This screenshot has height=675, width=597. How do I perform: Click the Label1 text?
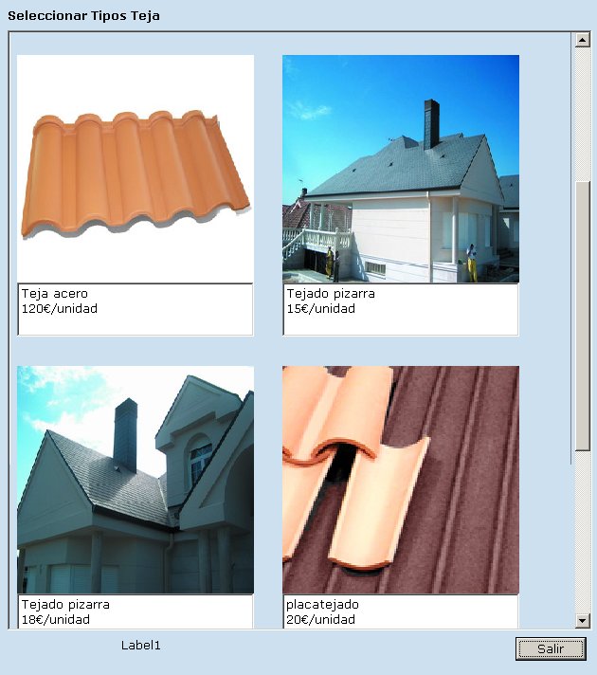[141, 645]
